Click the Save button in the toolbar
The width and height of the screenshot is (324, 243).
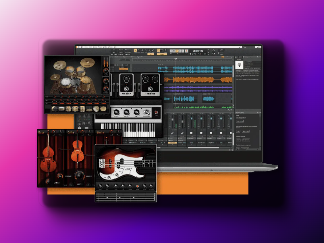114,50
